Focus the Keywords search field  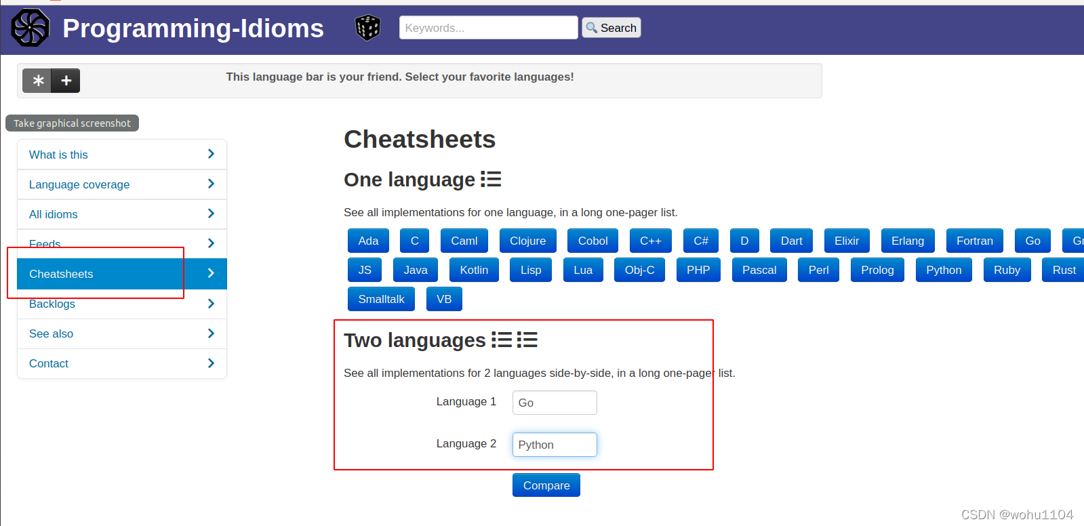pos(488,28)
